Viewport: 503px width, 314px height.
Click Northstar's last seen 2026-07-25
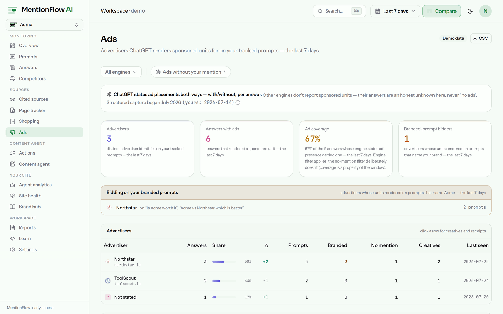click(x=476, y=262)
